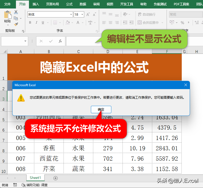
Task: Switch to the 视图 tab
Action: click(x=110, y=4)
